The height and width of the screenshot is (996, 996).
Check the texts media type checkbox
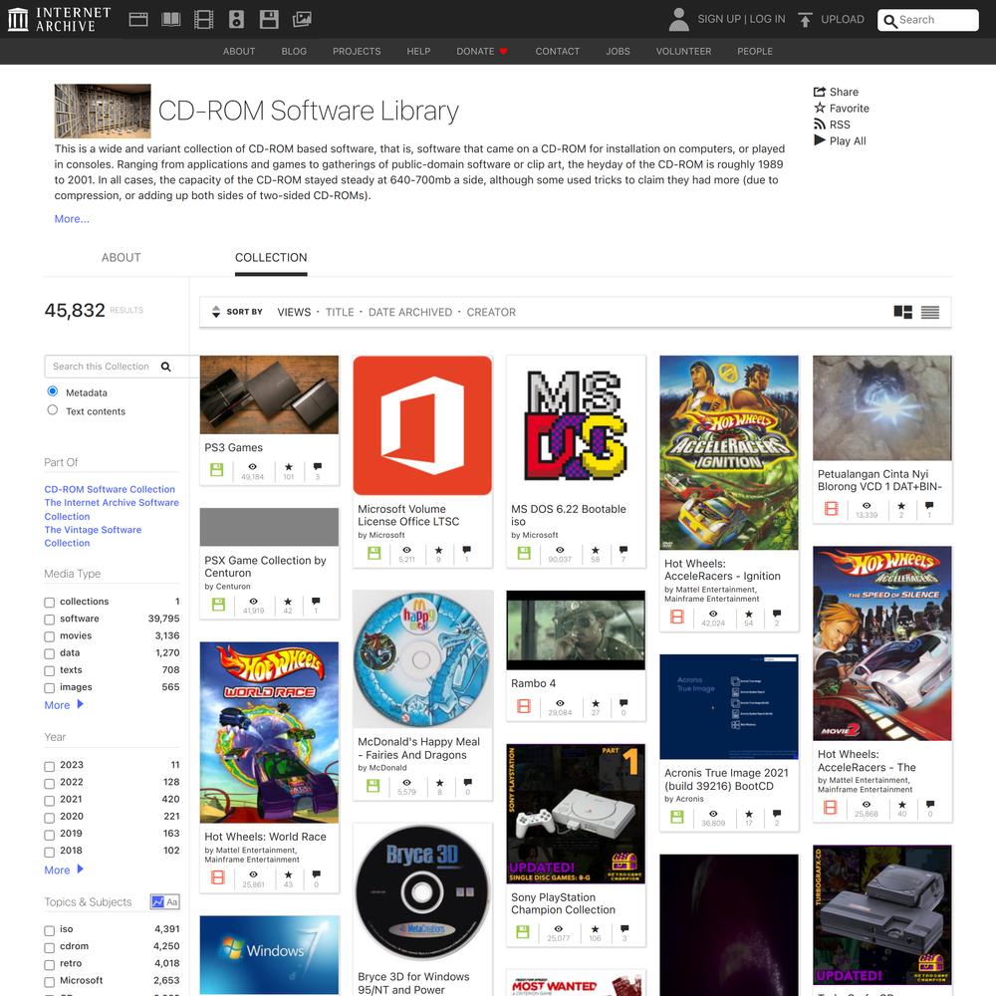pos(50,670)
